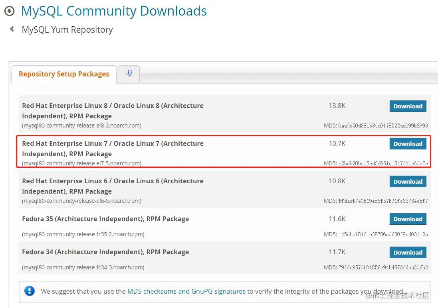Download the Red Hat Enterprise Linux 8 package
Image resolution: width=438 pixels, height=308 pixels.
pos(408,106)
